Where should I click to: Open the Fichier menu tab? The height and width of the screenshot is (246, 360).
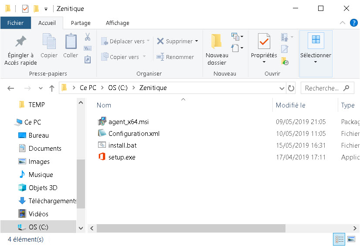[16, 23]
